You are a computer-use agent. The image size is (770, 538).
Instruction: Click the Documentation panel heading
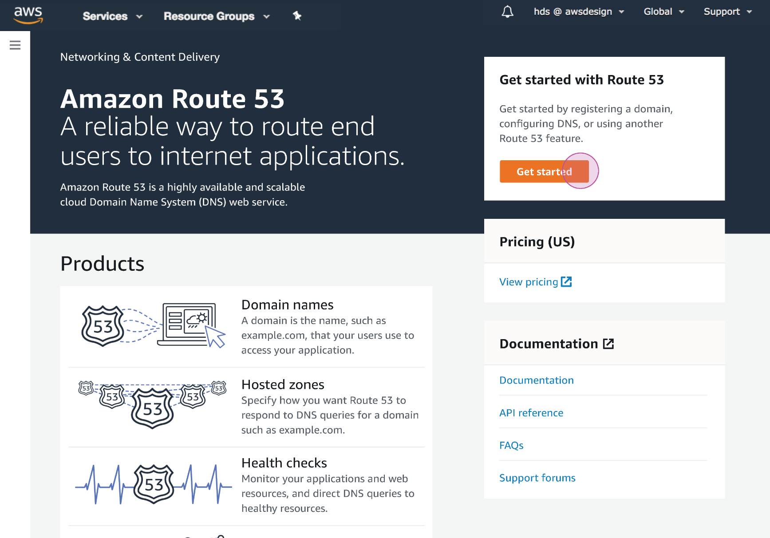549,344
